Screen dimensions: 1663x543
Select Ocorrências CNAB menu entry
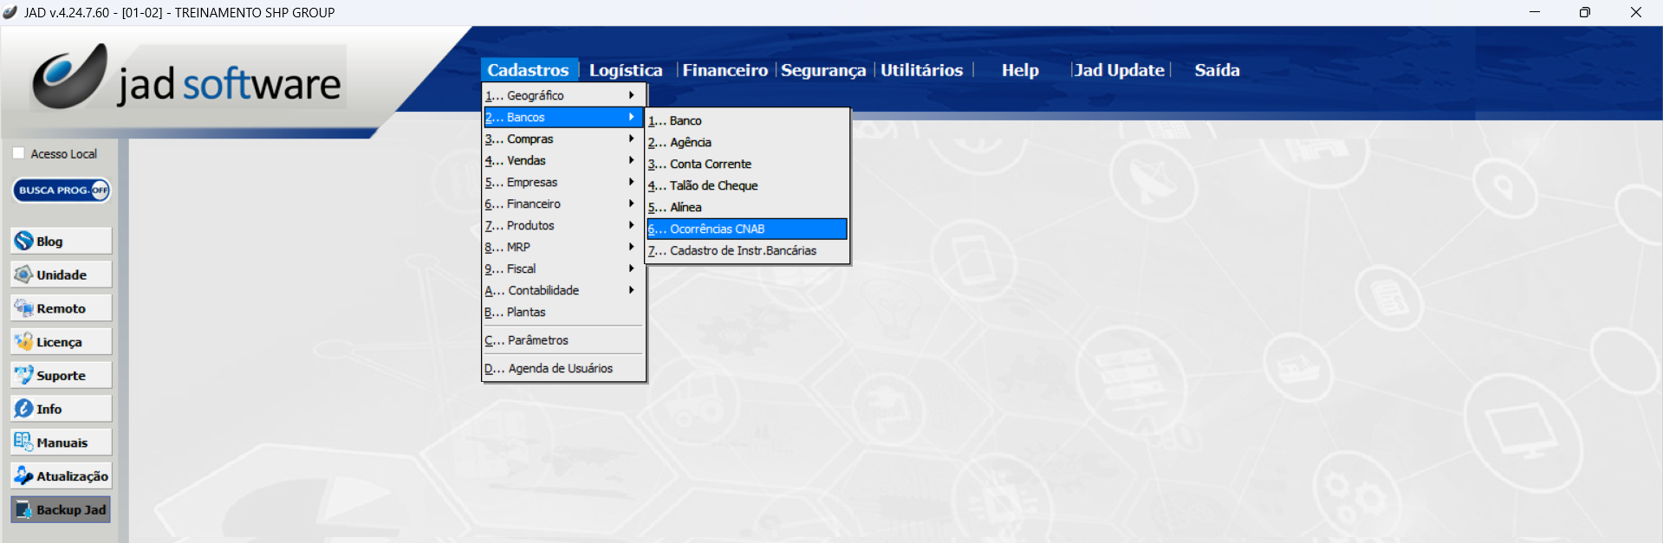click(746, 229)
